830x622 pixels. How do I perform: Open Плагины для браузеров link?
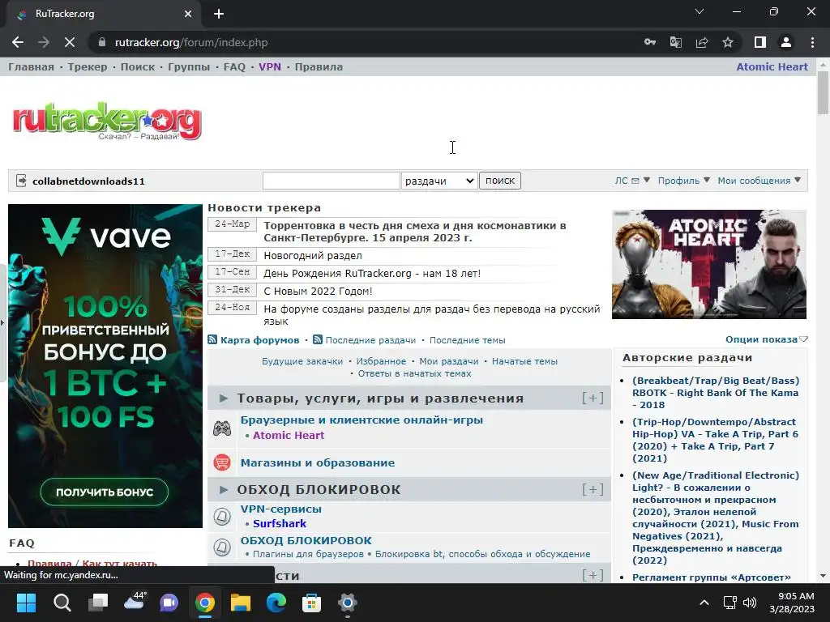[308, 554]
